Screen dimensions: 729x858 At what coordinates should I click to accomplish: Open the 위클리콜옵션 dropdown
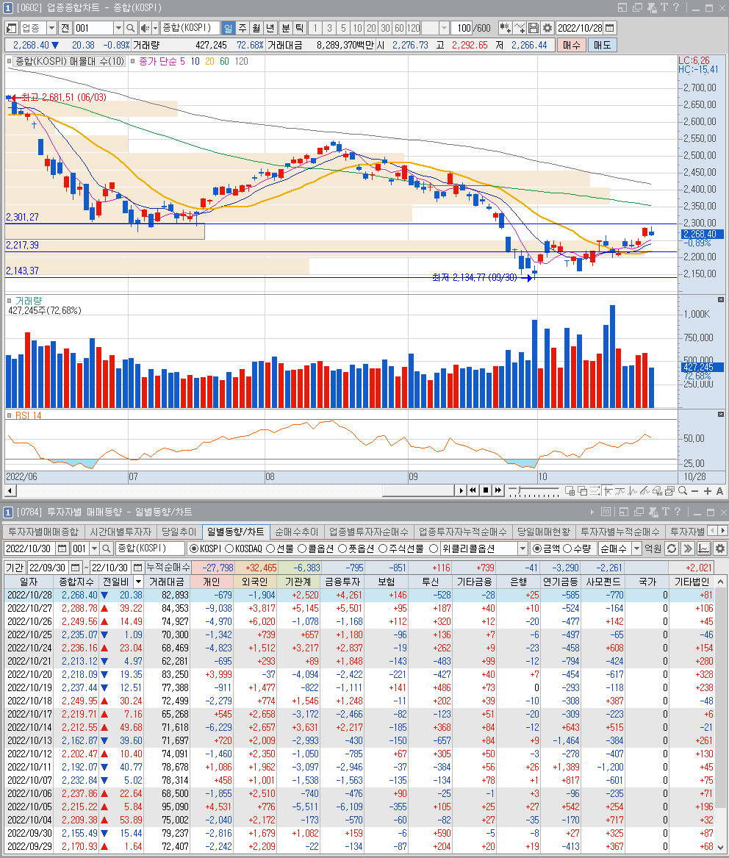click(x=522, y=548)
